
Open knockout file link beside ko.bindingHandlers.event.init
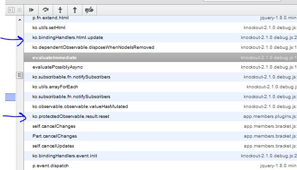(269, 155)
